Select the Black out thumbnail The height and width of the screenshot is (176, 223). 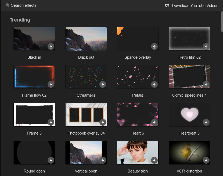point(86,39)
